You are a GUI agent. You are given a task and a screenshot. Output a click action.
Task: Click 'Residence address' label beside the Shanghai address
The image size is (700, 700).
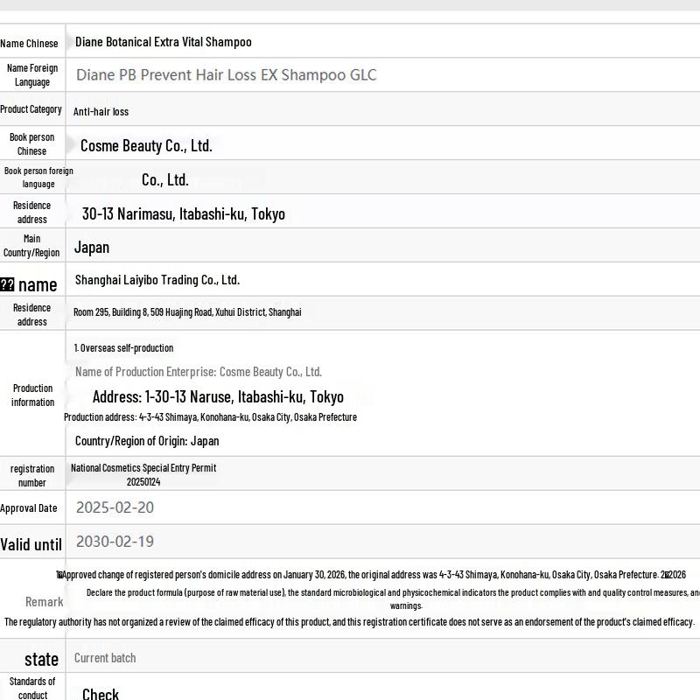click(x=31, y=315)
